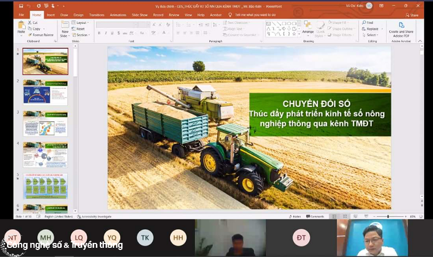Click the Cut scissors icon

[33, 23]
